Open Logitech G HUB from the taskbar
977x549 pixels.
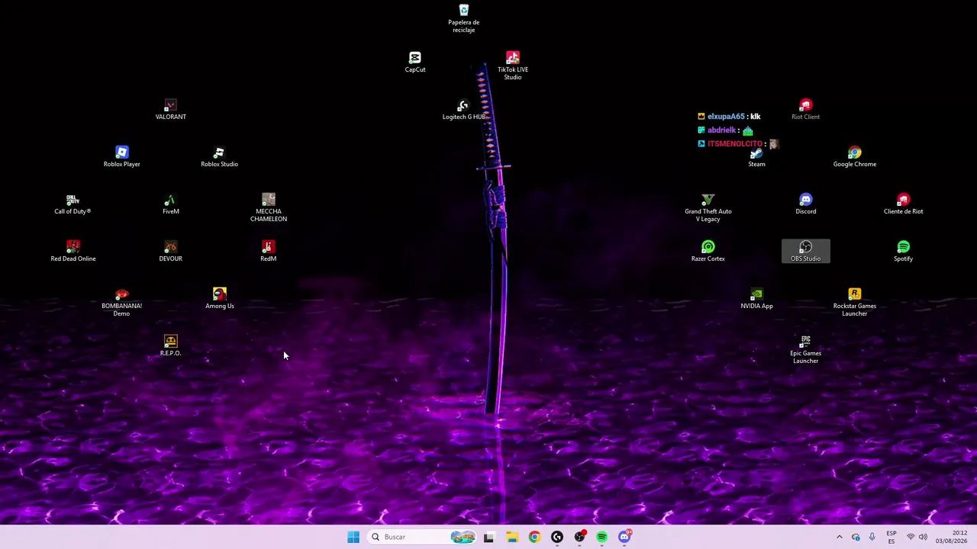(556, 537)
